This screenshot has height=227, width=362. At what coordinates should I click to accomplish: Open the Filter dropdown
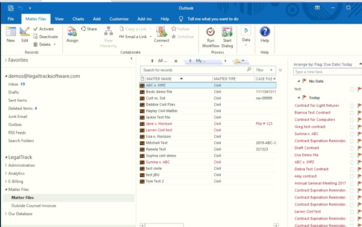pos(264,70)
